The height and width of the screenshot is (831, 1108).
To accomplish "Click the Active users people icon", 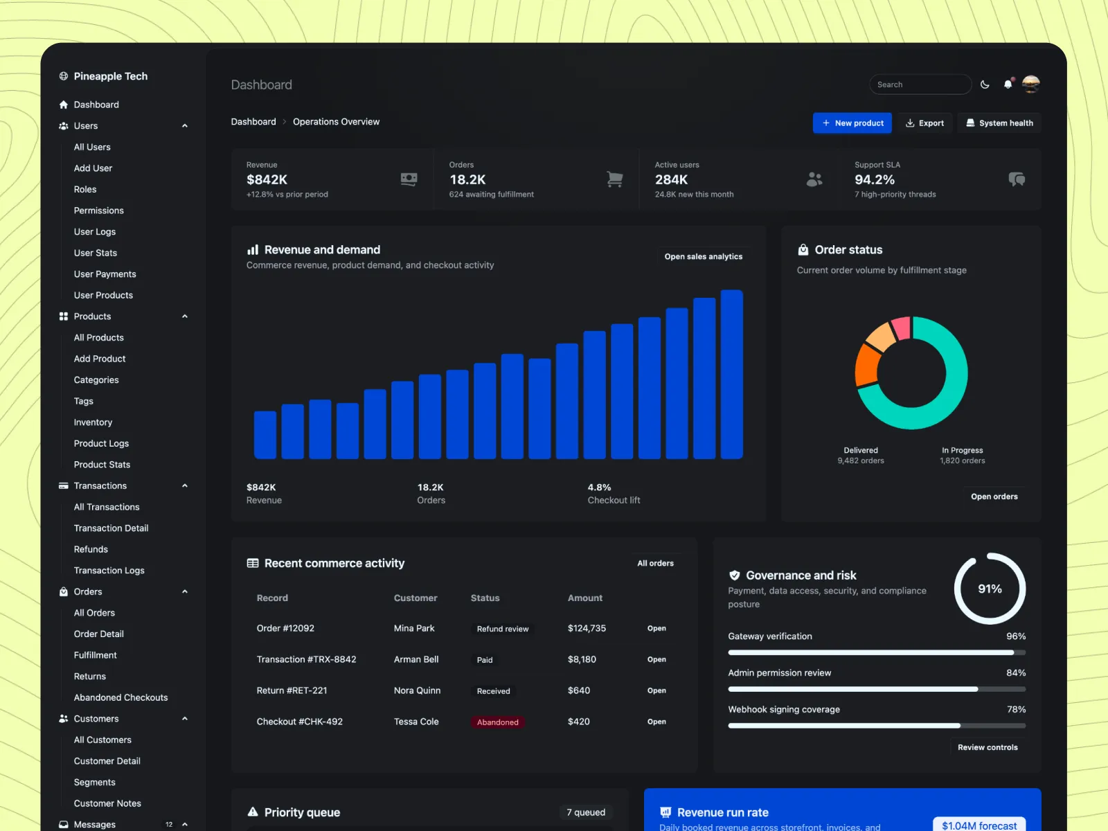I will point(814,179).
